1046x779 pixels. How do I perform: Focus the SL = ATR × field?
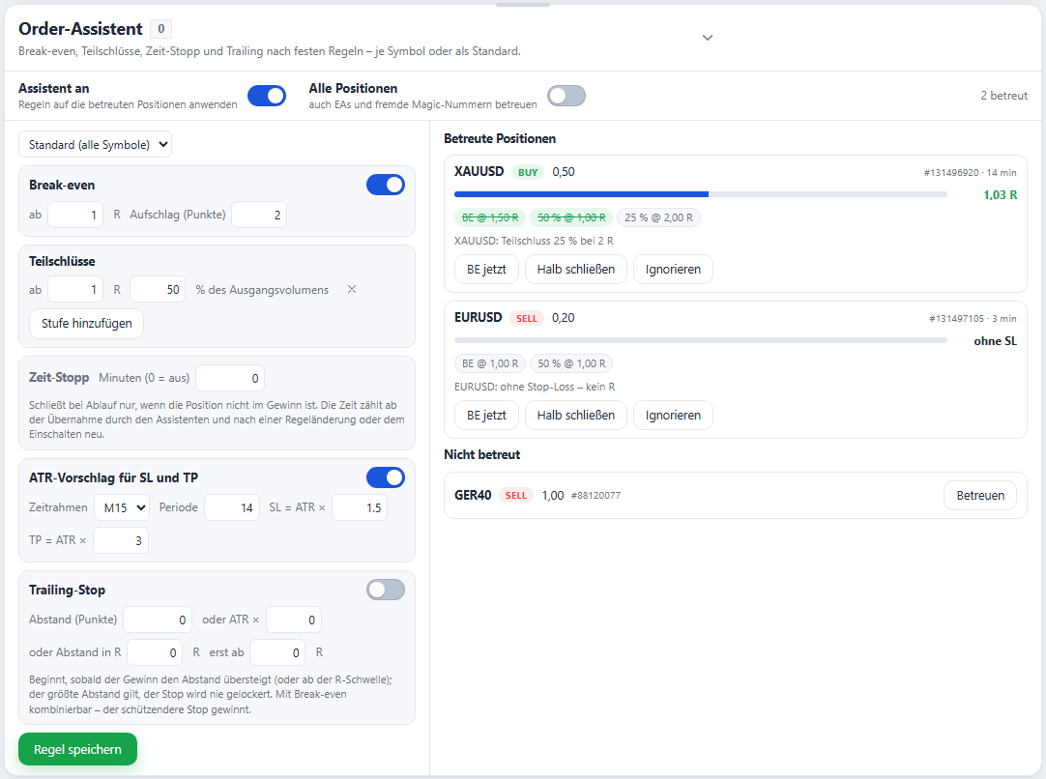[x=360, y=507]
